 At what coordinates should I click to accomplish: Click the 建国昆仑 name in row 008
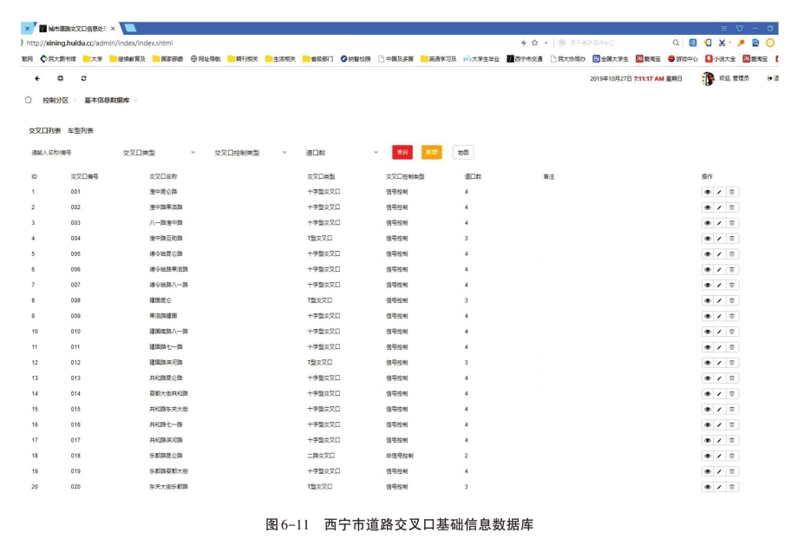tap(160, 300)
